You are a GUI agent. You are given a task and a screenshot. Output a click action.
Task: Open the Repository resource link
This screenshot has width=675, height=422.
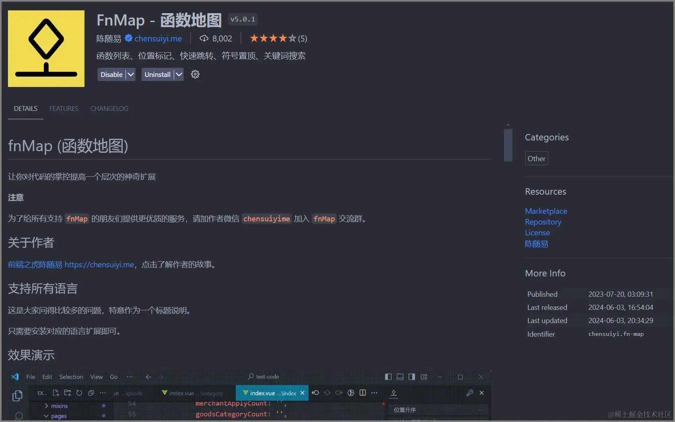pos(543,222)
